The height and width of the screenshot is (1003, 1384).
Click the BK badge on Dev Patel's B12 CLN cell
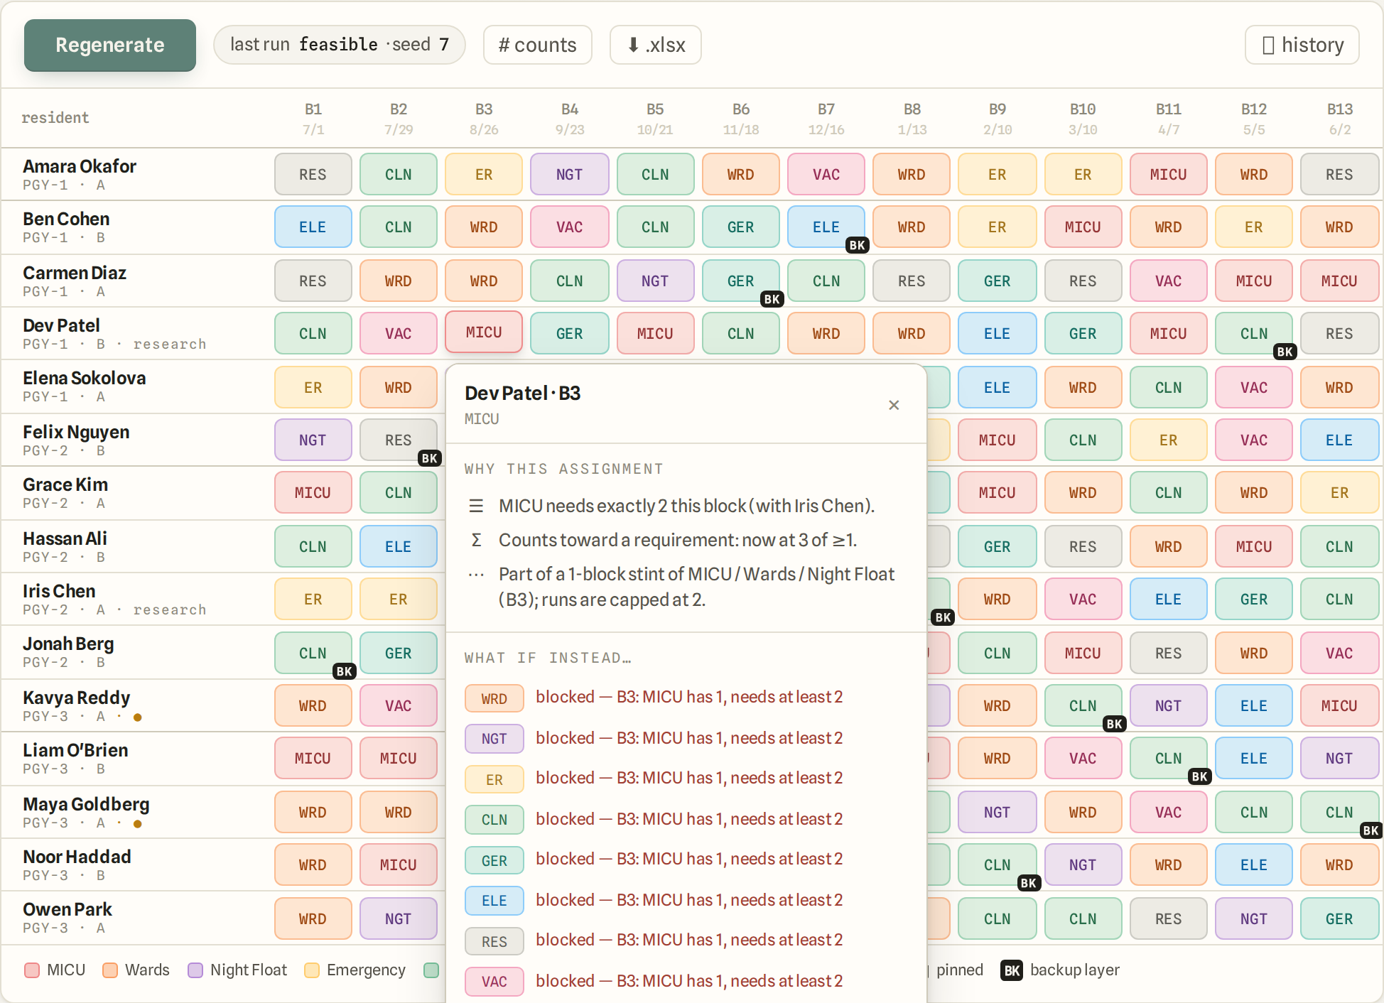click(1285, 352)
